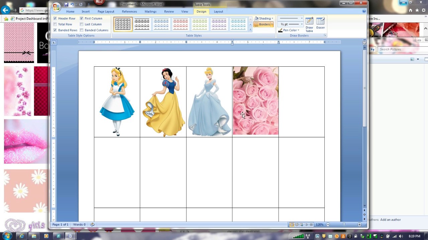This screenshot has width=428, height=240.
Task: Zoom out using the minus button
Action: (328, 225)
